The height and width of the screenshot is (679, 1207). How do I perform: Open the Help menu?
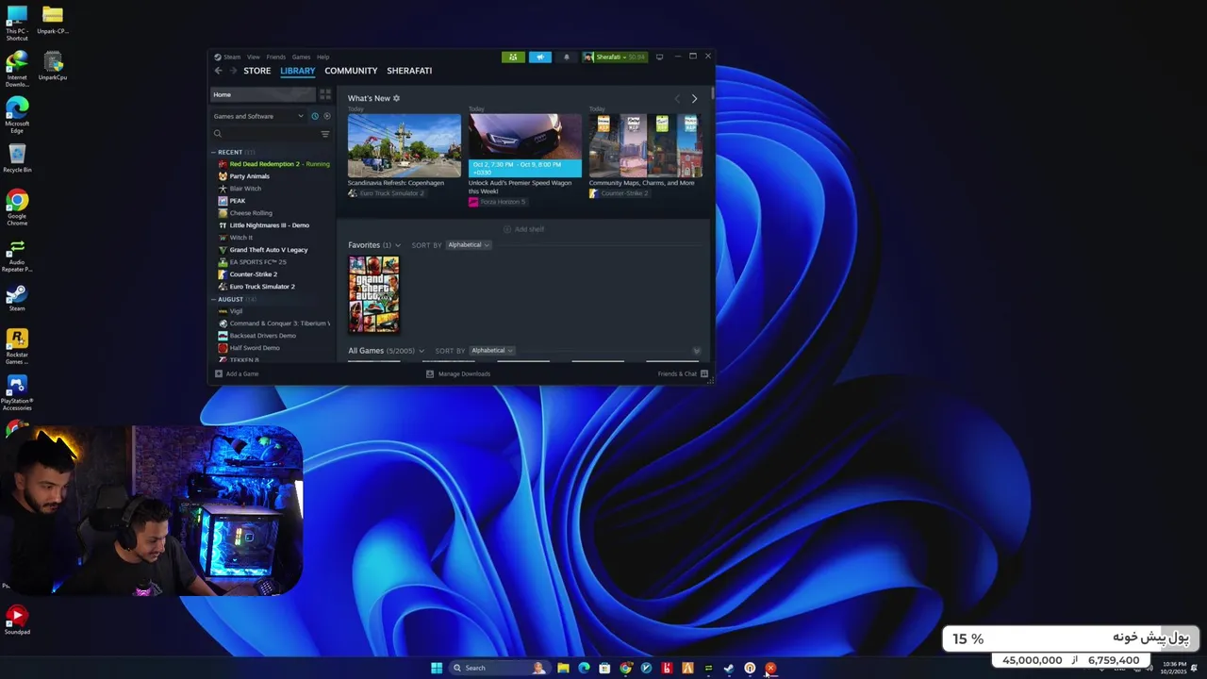322,57
